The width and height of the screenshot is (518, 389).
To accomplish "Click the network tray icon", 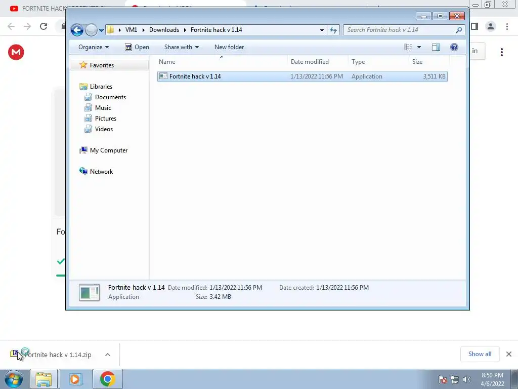I will pos(455,379).
